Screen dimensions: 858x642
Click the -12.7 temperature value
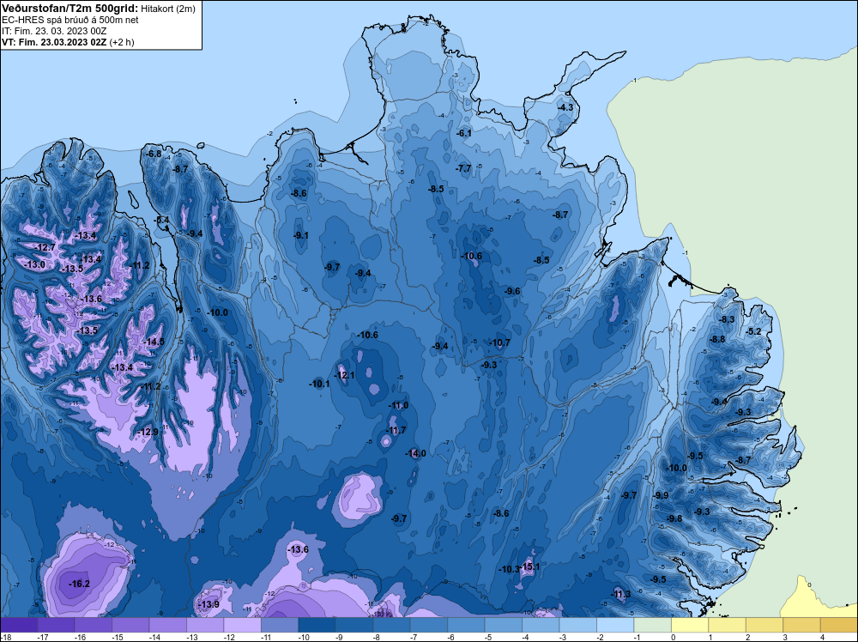[45, 247]
